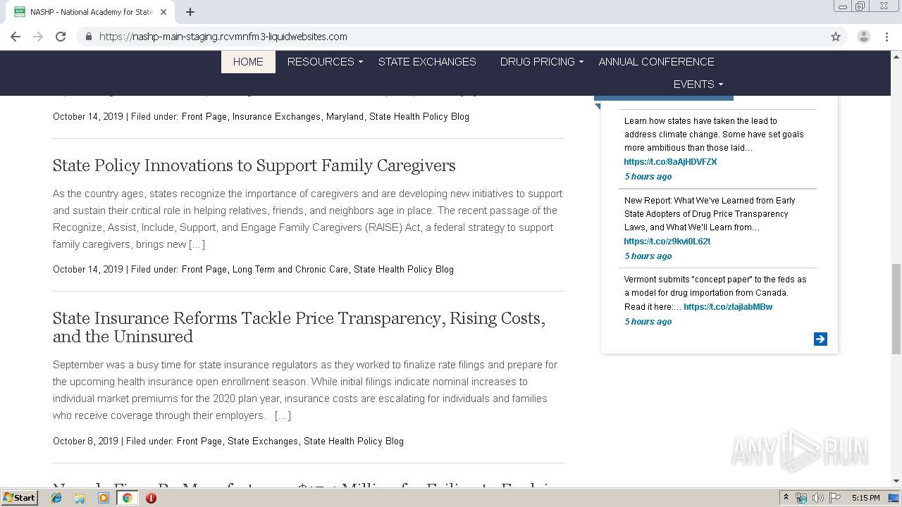Click Maryland tag link
The image size is (902, 507).
point(345,117)
